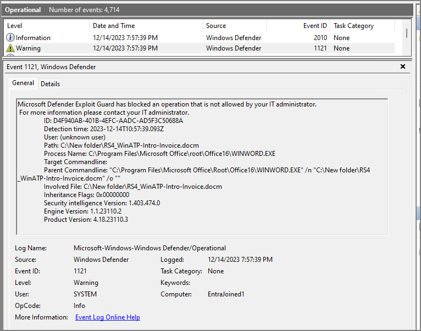Click Security intelligence Version 1.403.474.0
The image size is (421, 331).
coord(102,203)
